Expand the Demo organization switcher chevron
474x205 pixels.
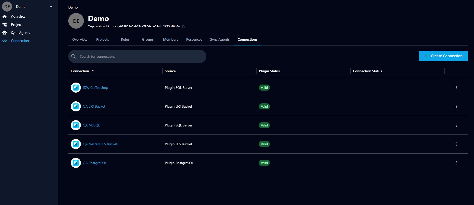(x=51, y=7)
